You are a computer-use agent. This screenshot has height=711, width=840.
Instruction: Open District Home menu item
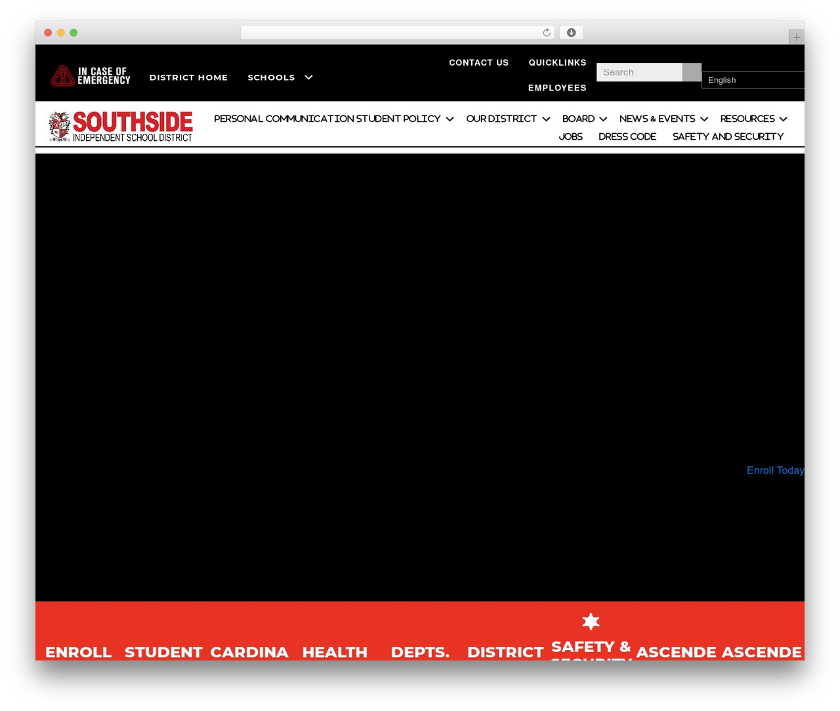point(188,77)
